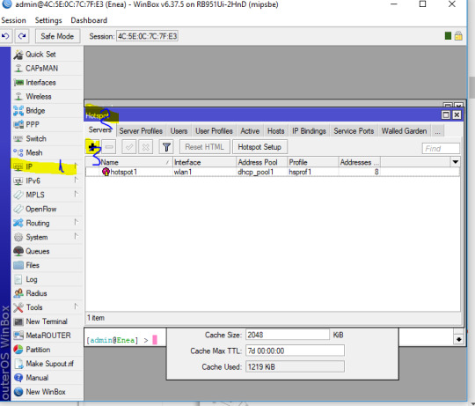The width and height of the screenshot is (475, 406).
Task: Open the CAPsMAN menu item
Action: 47,68
